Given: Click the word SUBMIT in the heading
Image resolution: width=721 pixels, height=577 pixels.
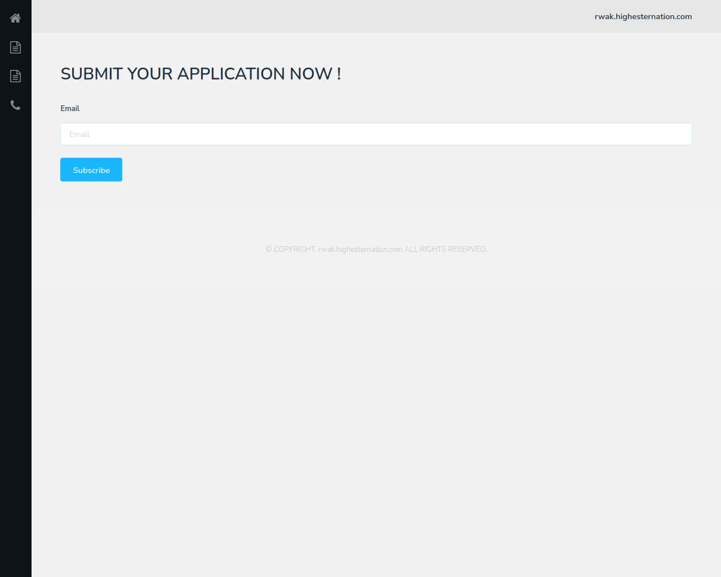Looking at the screenshot, I should pos(91,74).
